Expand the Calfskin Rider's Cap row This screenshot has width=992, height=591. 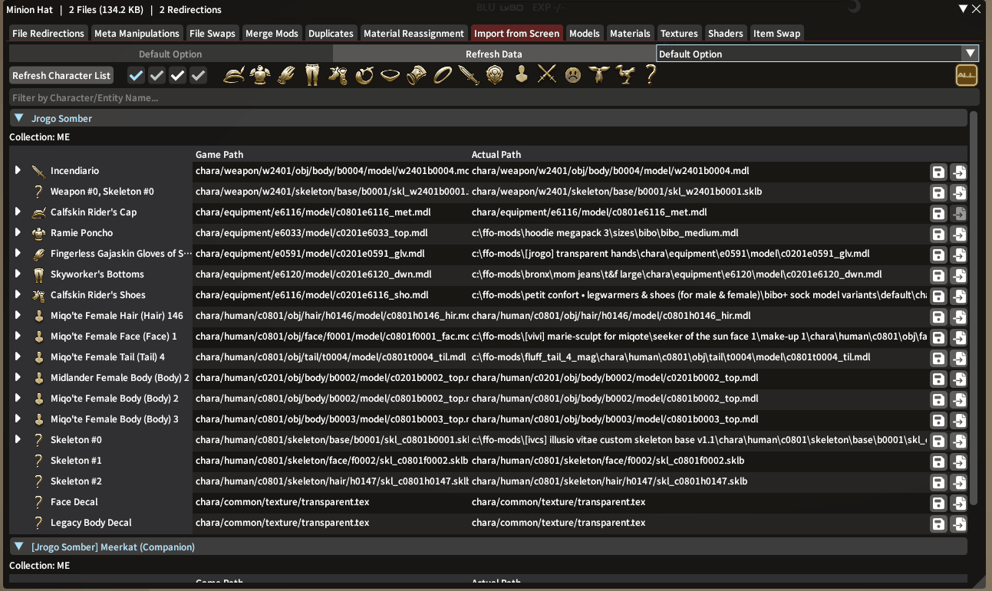[18, 212]
